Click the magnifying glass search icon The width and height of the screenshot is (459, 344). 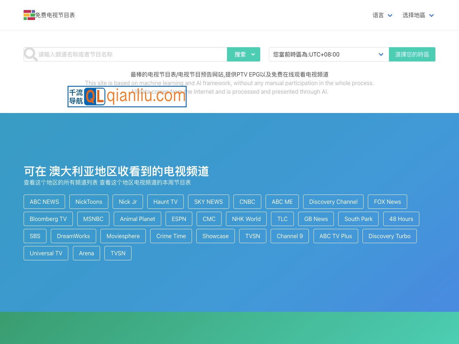31,54
